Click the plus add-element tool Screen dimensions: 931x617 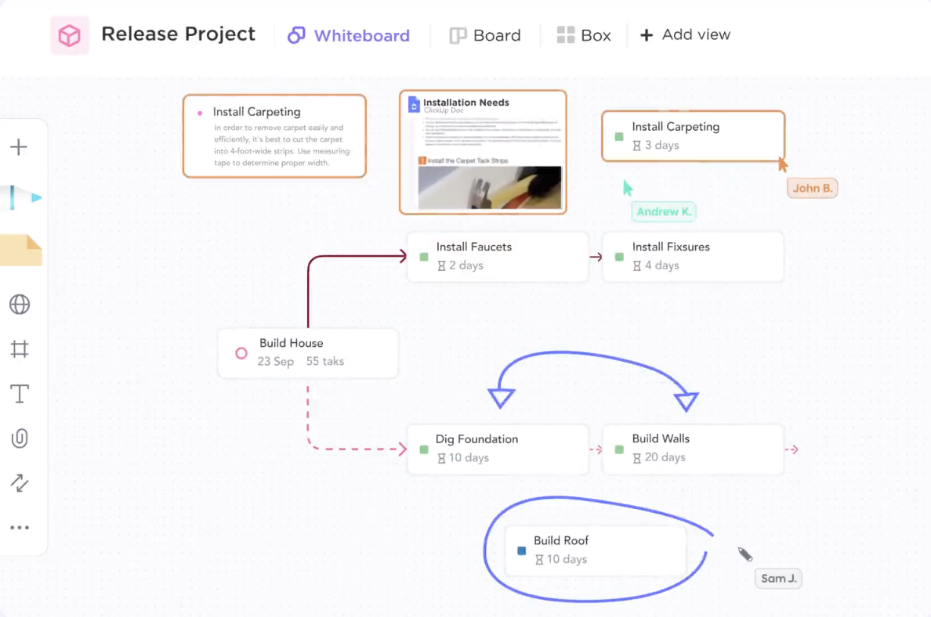point(20,146)
